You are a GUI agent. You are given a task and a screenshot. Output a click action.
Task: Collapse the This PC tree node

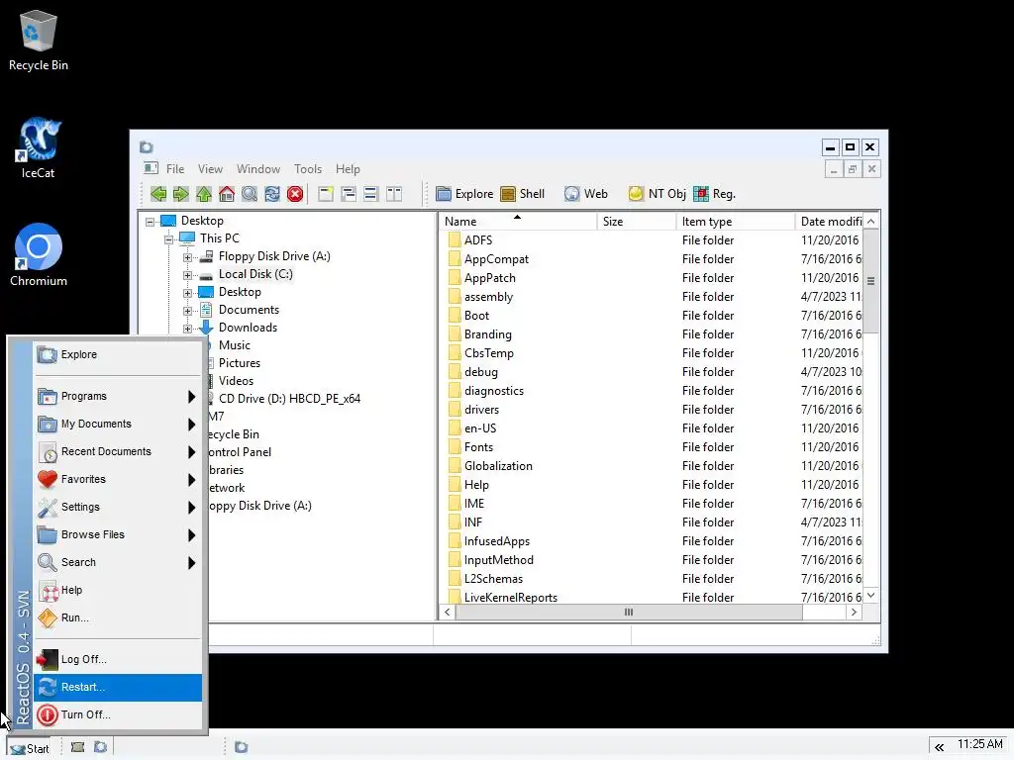[168, 239]
